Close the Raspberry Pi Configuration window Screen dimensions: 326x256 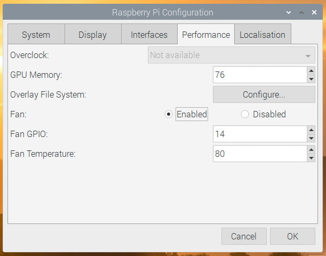pyautogui.click(x=313, y=12)
